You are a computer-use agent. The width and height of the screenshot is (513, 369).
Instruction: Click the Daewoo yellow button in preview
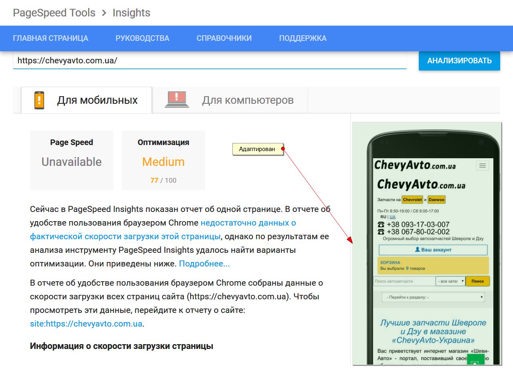(x=436, y=200)
